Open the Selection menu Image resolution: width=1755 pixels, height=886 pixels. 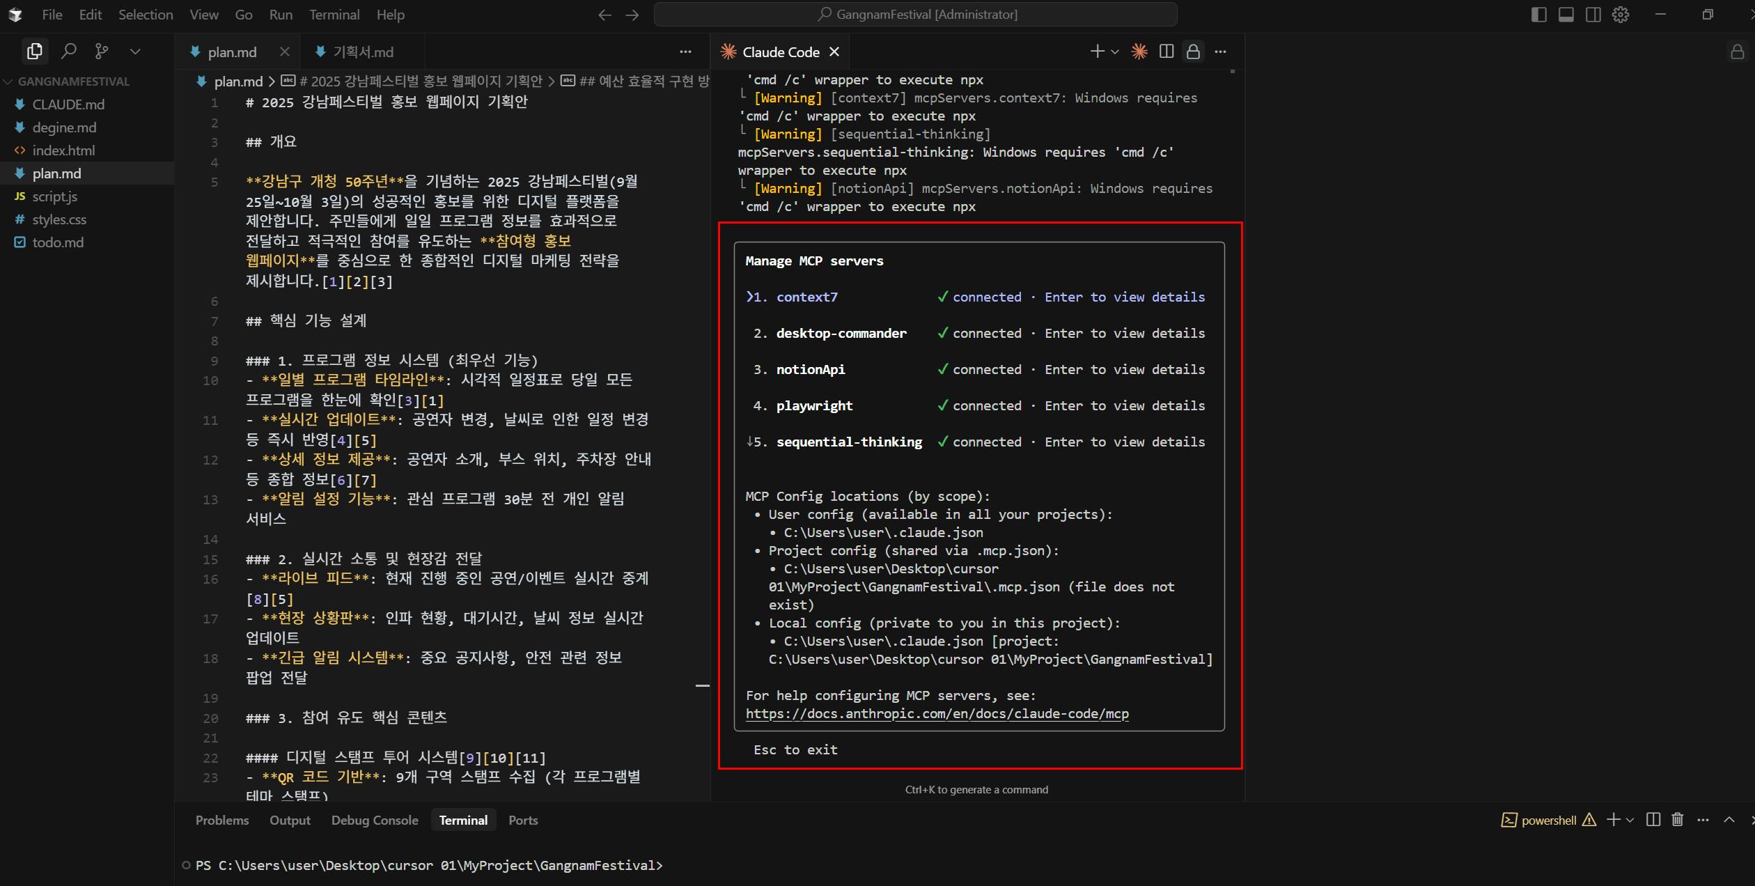click(146, 15)
